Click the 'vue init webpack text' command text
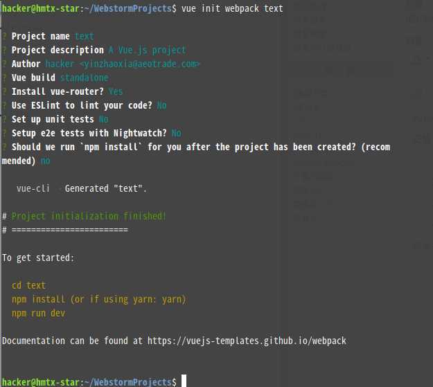433x387 pixels. tap(232, 8)
